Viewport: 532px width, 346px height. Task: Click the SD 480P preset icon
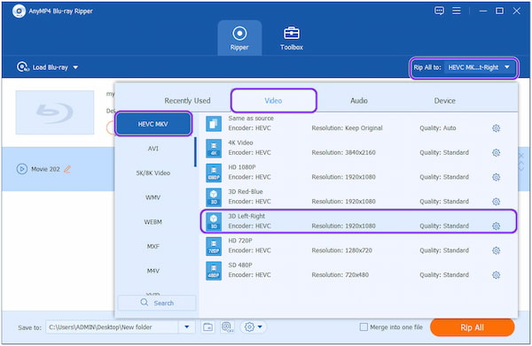coord(214,271)
